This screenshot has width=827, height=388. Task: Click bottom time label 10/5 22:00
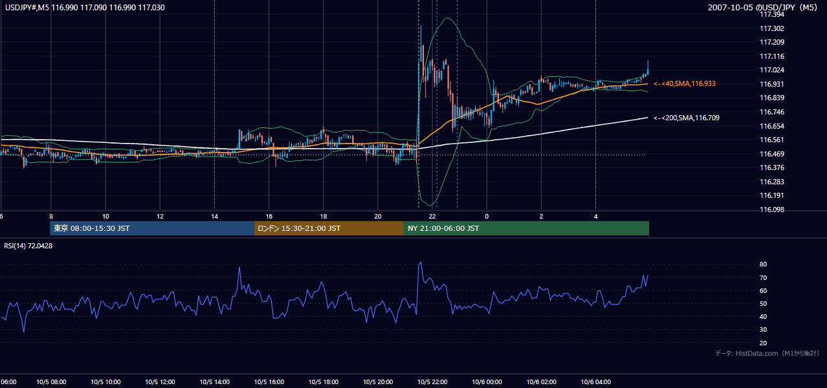point(432,382)
